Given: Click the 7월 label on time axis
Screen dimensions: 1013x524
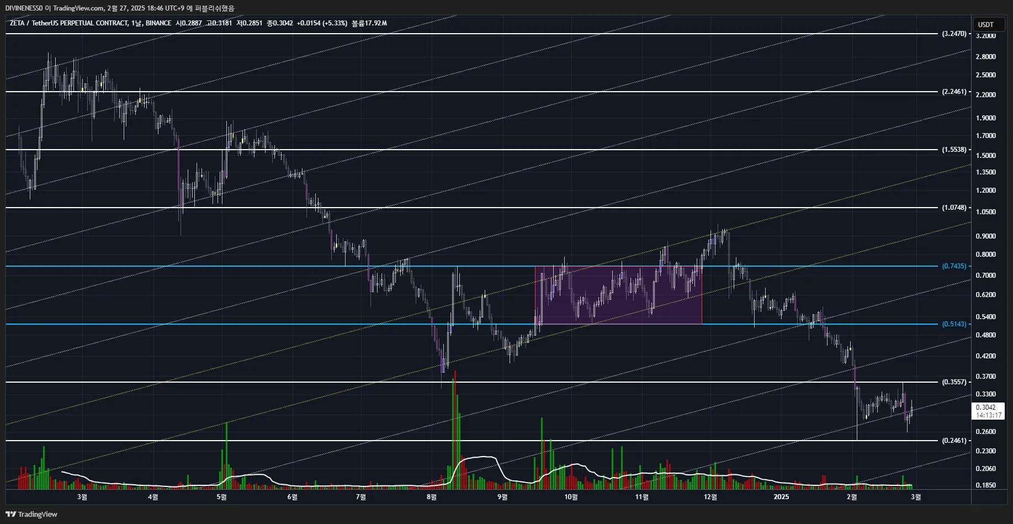Looking at the screenshot, I should [x=361, y=497].
